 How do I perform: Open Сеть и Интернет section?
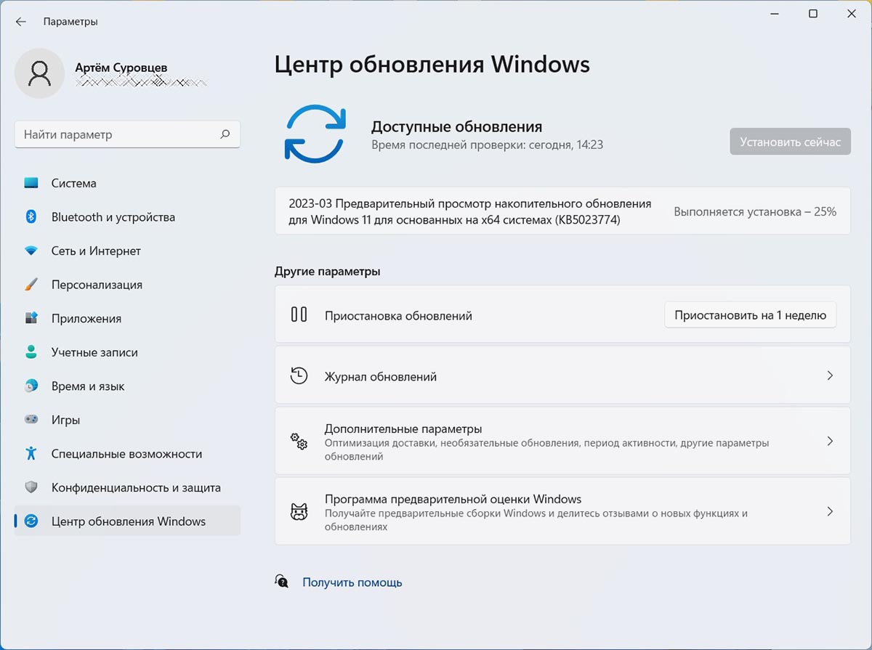coord(127,251)
